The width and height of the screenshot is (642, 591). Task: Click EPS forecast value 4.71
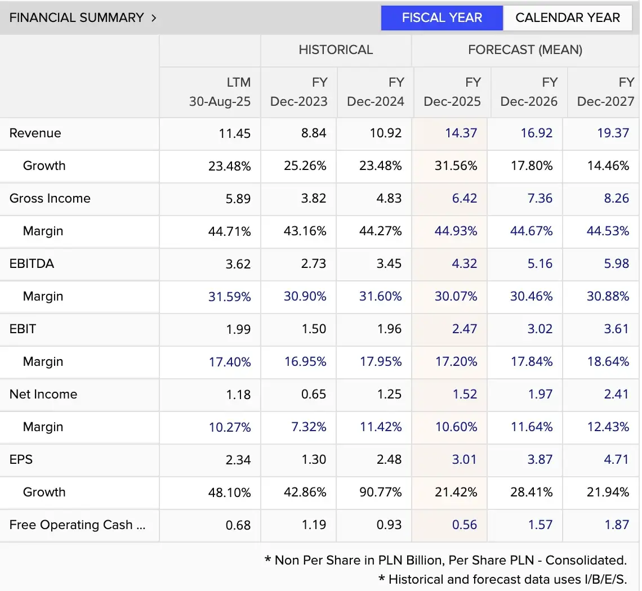(617, 460)
